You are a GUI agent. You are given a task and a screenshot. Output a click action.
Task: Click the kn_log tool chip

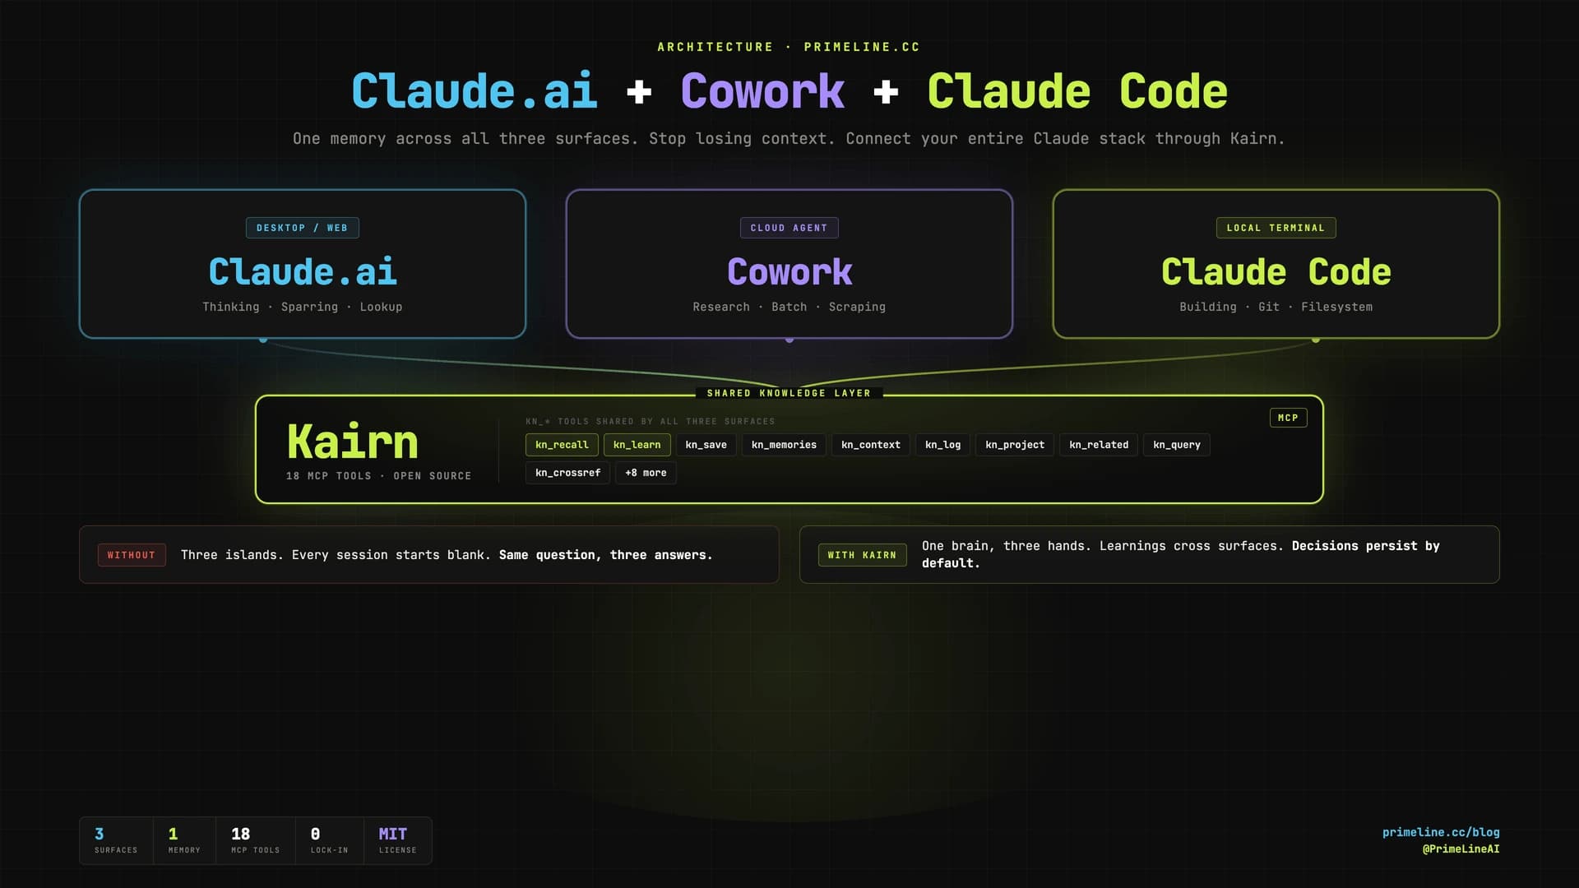pyautogui.click(x=942, y=445)
